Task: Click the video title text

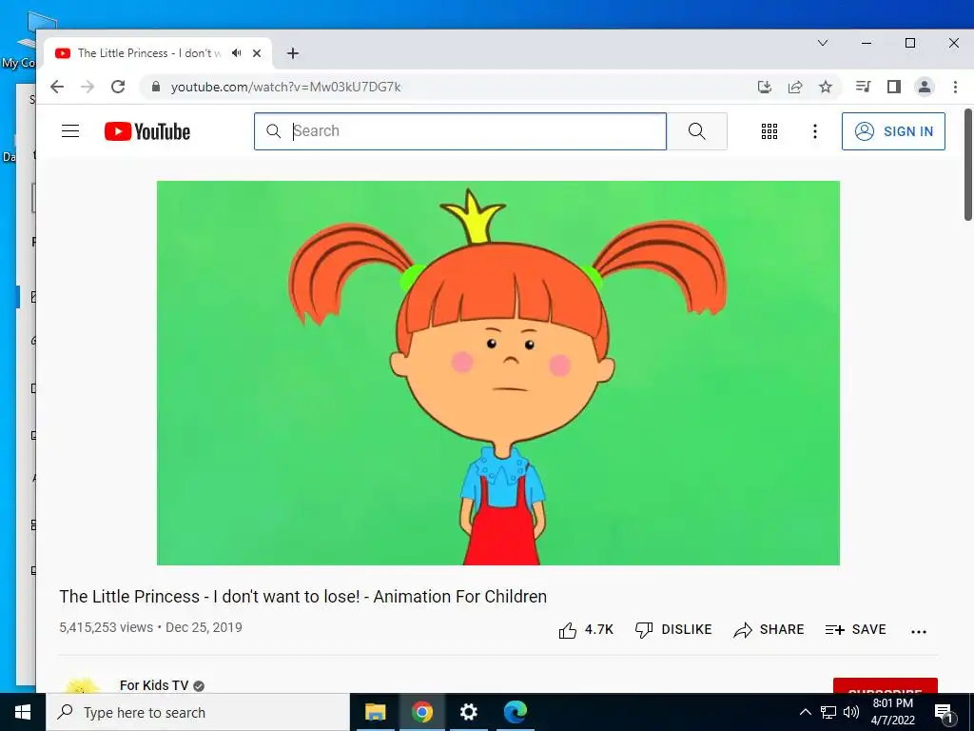Action: (303, 597)
